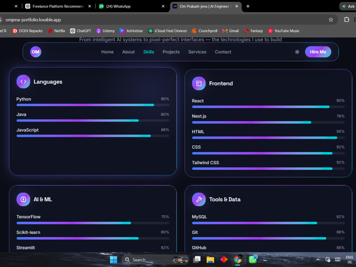This screenshot has height=267, width=356.
Task: Click the "Frontend" card heading
Action: click(x=221, y=84)
